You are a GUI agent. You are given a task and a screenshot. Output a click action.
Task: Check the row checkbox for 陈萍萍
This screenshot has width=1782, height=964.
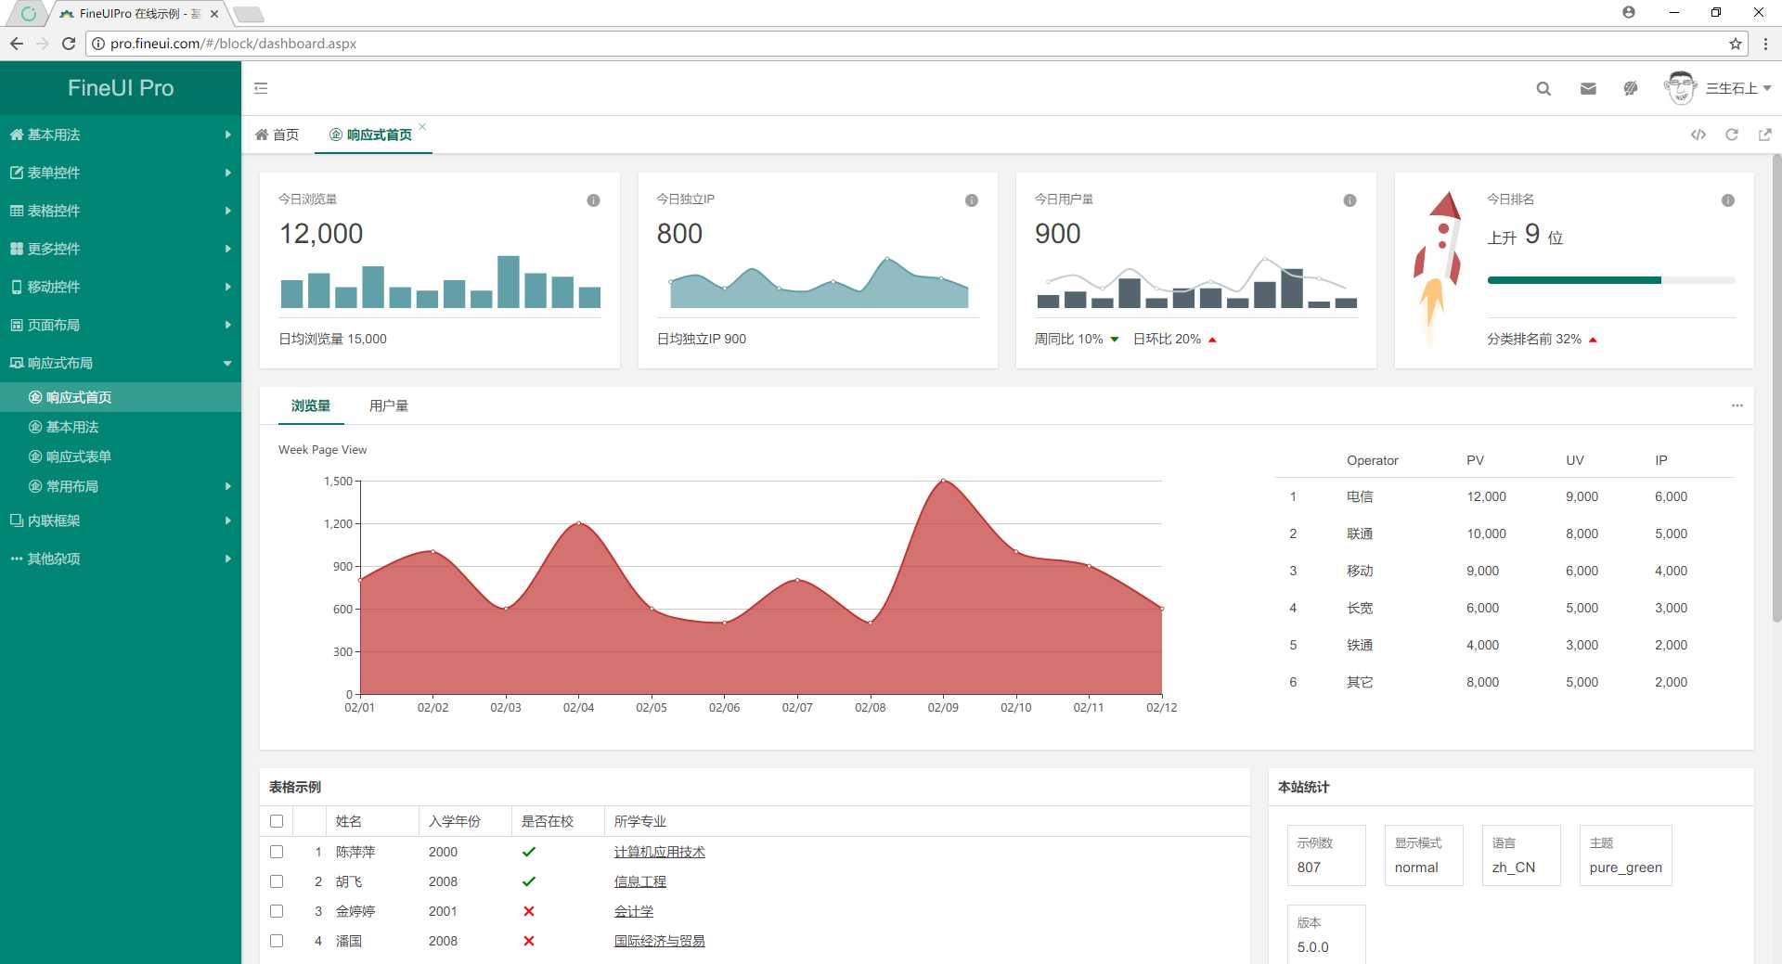coord(277,852)
